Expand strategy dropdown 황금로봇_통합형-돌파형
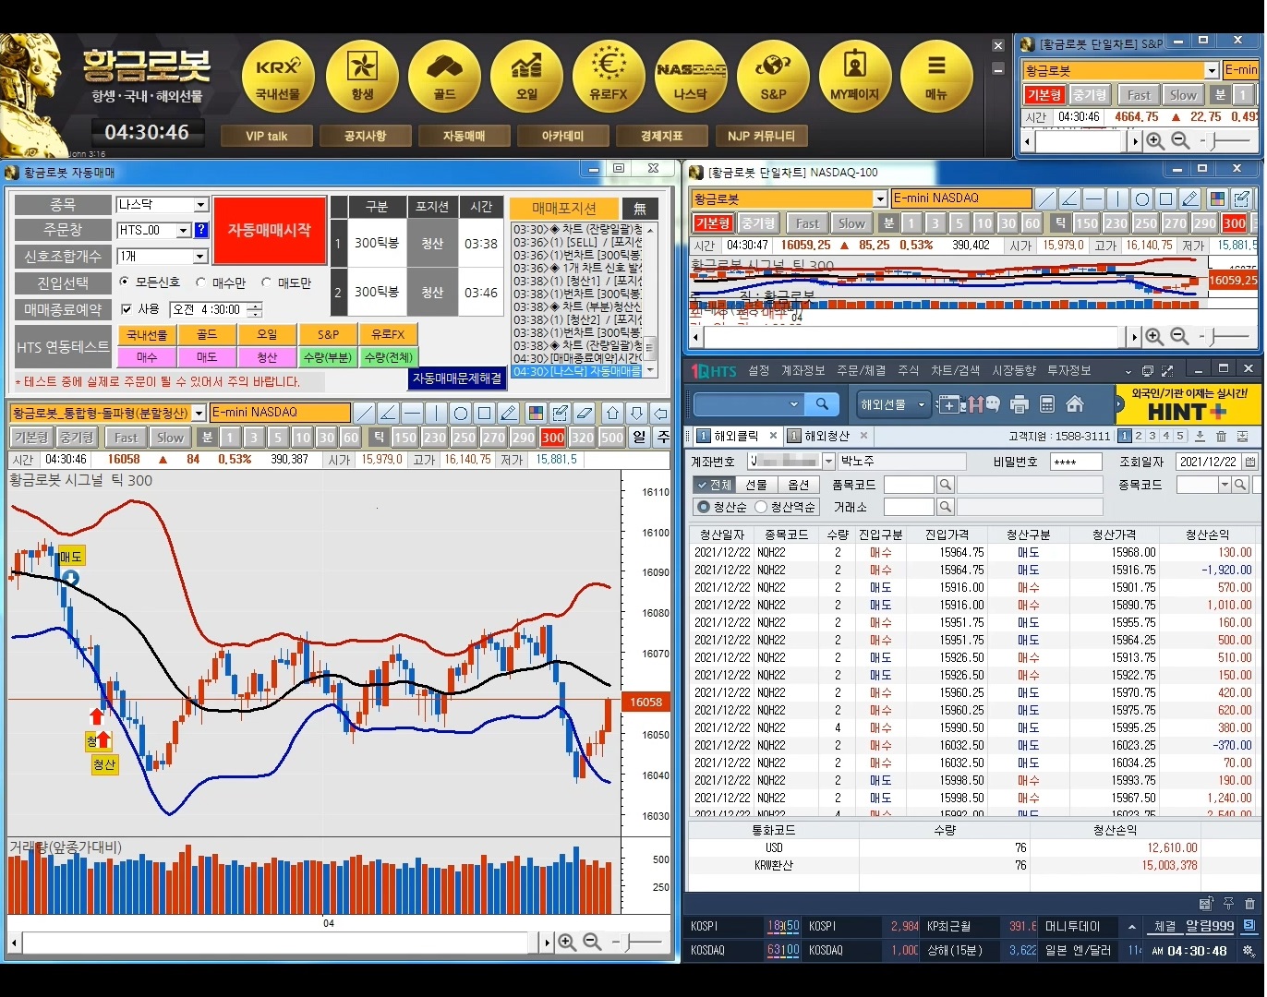The image size is (1267, 997). point(199,413)
